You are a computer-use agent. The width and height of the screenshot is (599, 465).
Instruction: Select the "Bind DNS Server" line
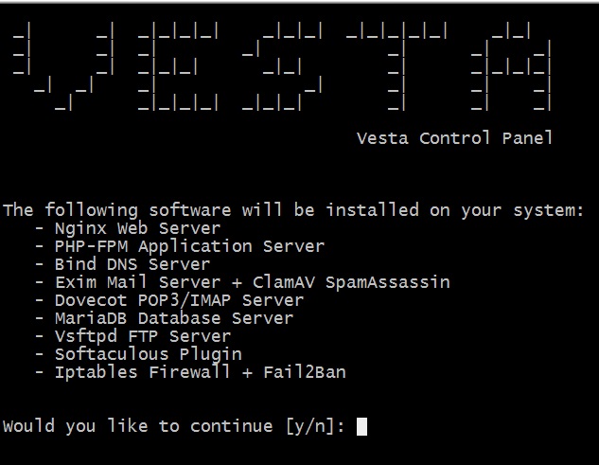tap(132, 264)
